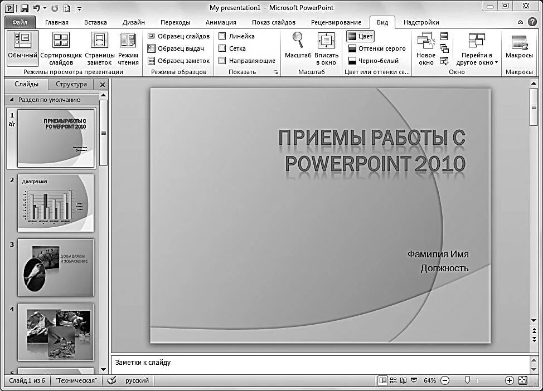
Task: Click reading view icon in status bar
Action: 403,380
